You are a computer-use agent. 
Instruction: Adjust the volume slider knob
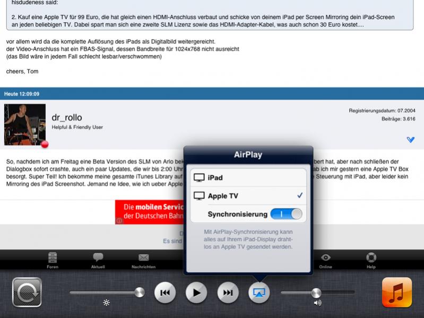coord(316,293)
